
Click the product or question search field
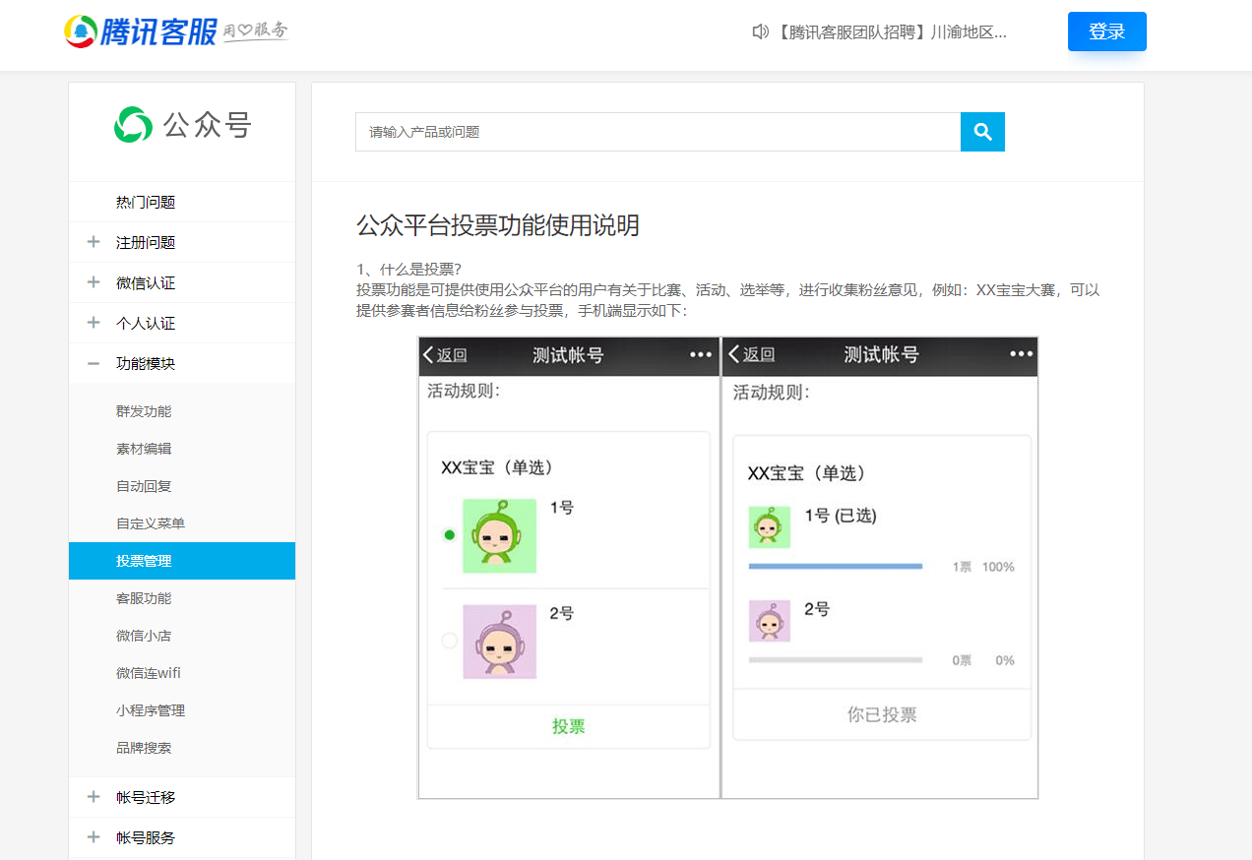(x=657, y=132)
